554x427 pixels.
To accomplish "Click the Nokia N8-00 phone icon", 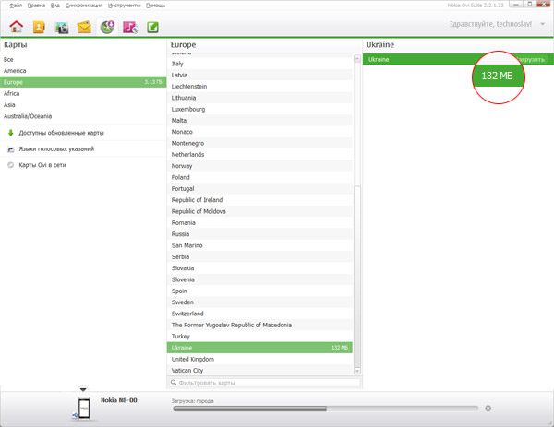I will [x=84, y=409].
